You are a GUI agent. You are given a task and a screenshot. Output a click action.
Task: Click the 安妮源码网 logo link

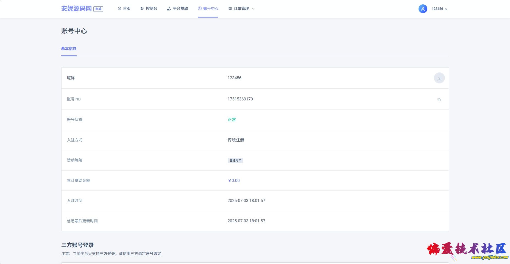click(76, 9)
